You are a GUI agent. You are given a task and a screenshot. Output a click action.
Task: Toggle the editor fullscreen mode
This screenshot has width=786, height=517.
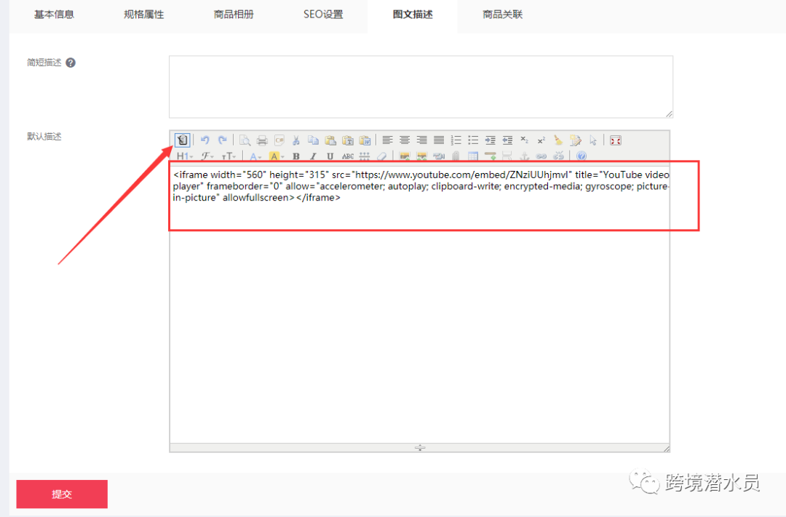coord(616,140)
